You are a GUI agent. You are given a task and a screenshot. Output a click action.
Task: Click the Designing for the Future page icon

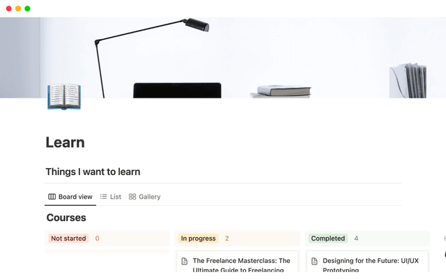[314, 261]
